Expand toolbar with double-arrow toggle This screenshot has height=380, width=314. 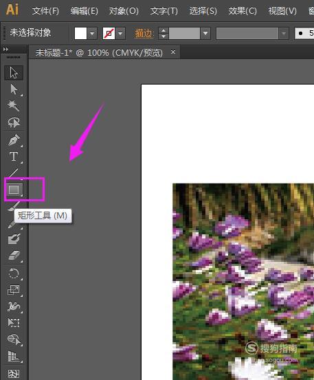click(x=5, y=49)
